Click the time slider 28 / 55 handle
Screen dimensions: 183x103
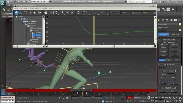pyautogui.click(x=81, y=90)
